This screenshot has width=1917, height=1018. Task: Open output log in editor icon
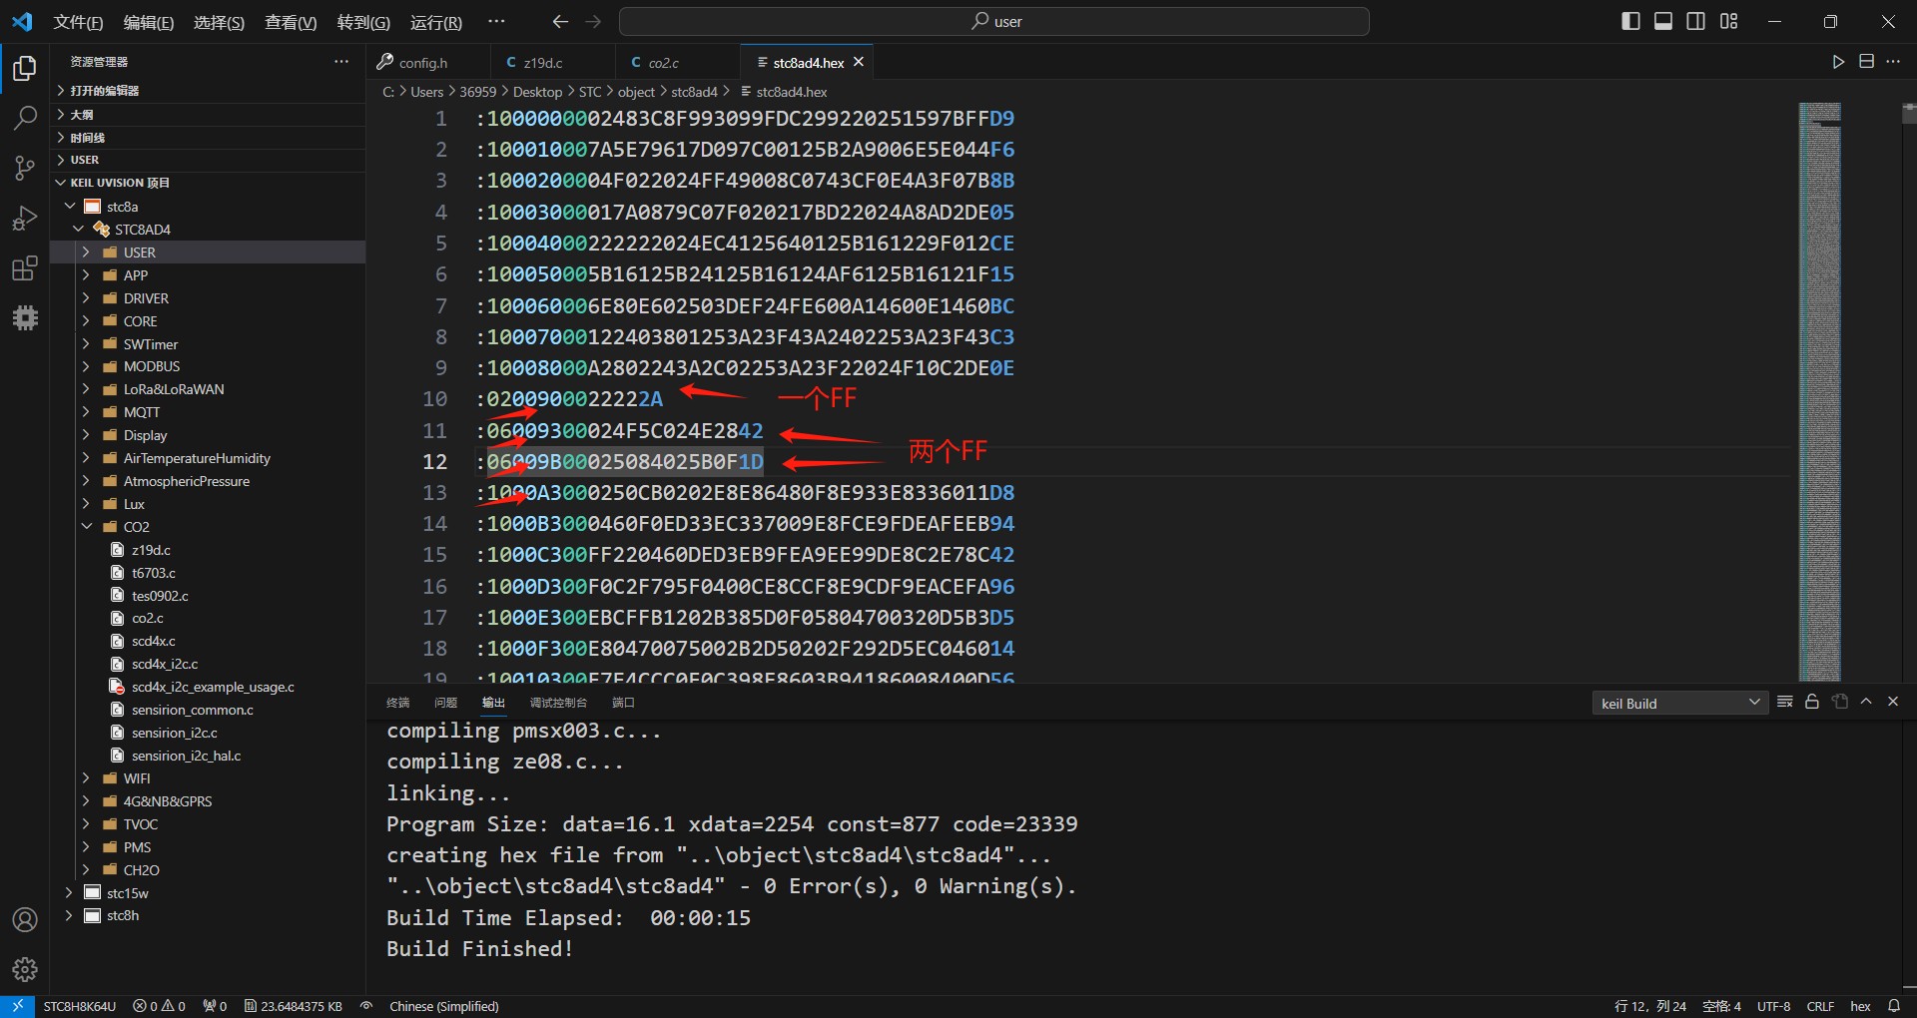1840,702
